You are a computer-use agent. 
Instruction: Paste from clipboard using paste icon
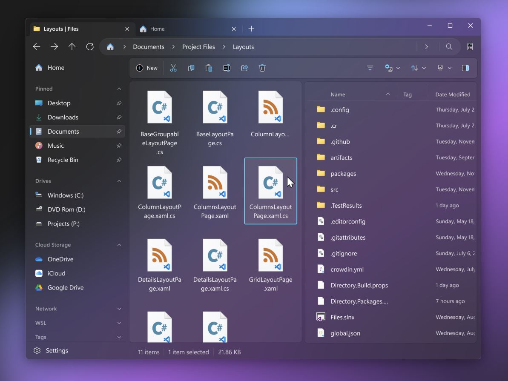[209, 68]
